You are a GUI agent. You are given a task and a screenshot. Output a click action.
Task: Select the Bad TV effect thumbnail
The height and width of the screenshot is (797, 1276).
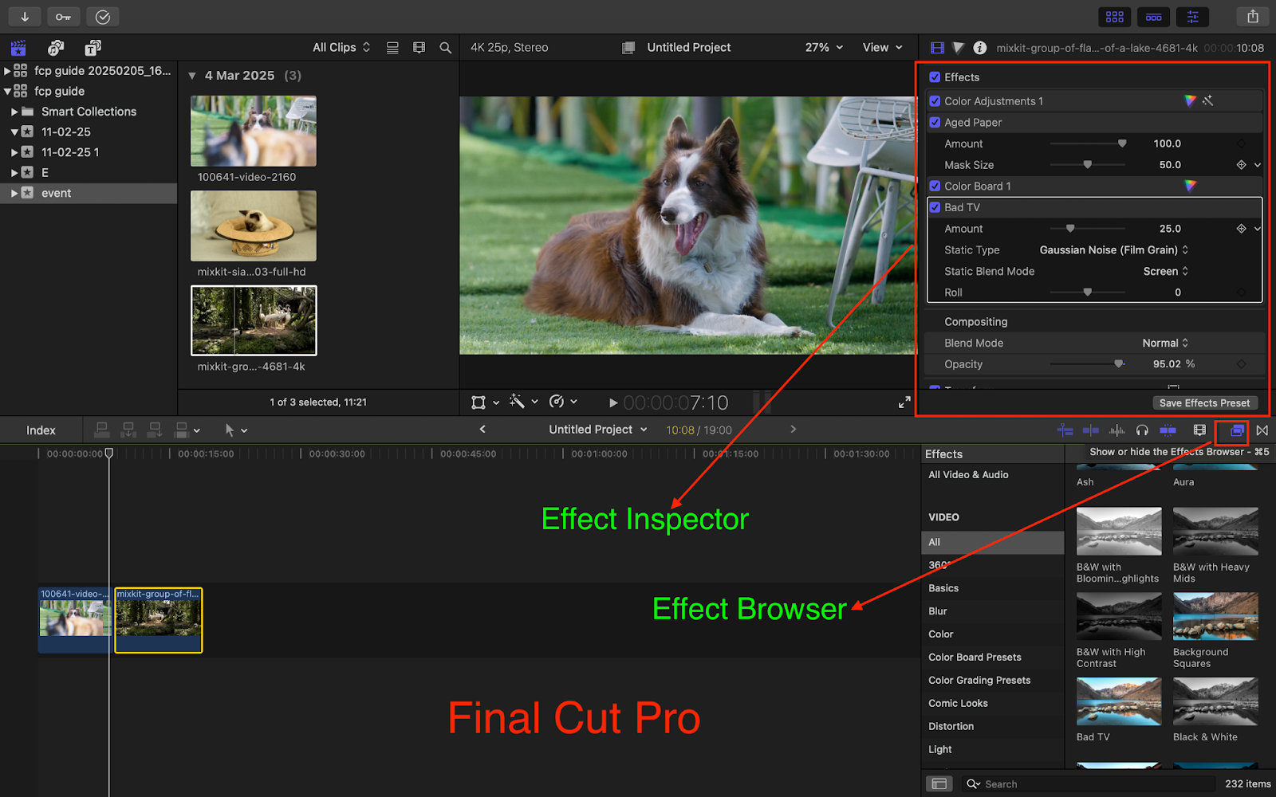1119,701
